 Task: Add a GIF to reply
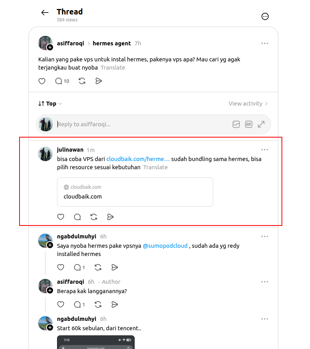tap(248, 124)
